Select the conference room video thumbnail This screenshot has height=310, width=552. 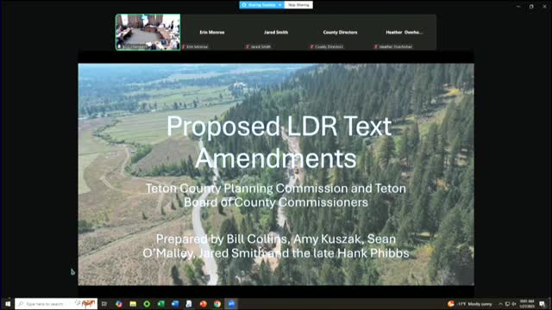coord(147,32)
